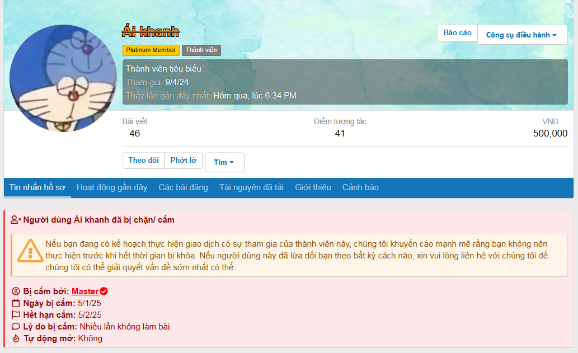
Task: Select the Tài nguyên đã tải tab
Action: coord(251,187)
